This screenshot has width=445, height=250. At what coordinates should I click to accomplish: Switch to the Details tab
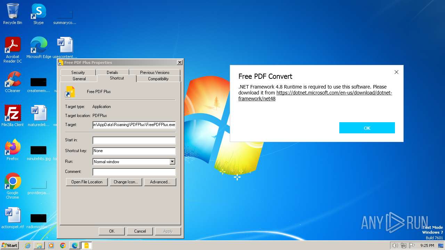tap(112, 72)
